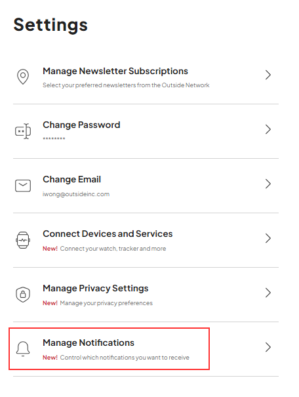Click the smartwatch devices icon
Viewport: 299px width, 397px height.
point(23,240)
